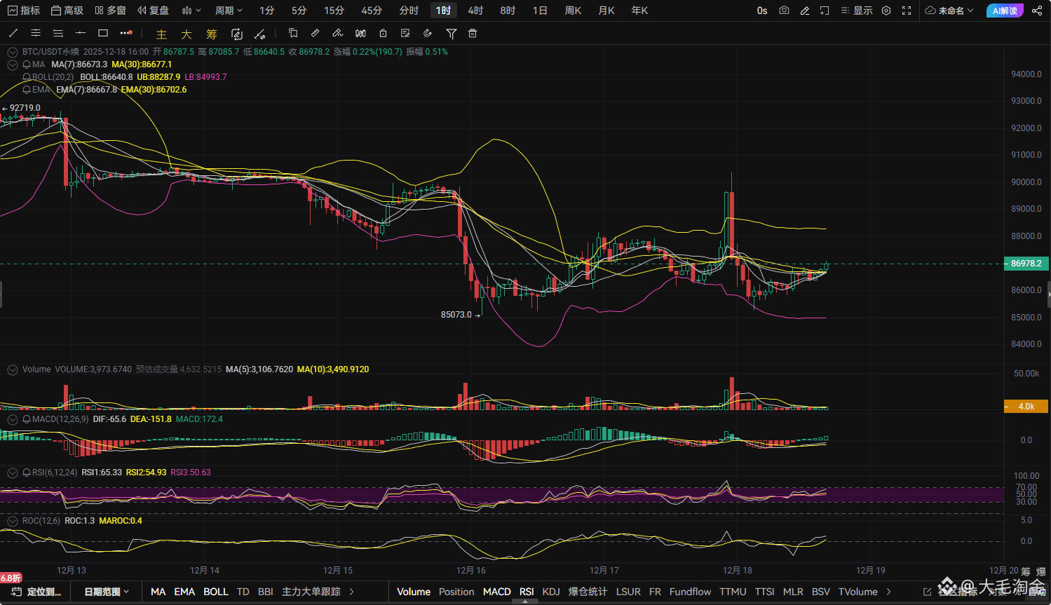Switch to the 分时 timeframe
Screen dimensions: 1051x605
pos(409,11)
